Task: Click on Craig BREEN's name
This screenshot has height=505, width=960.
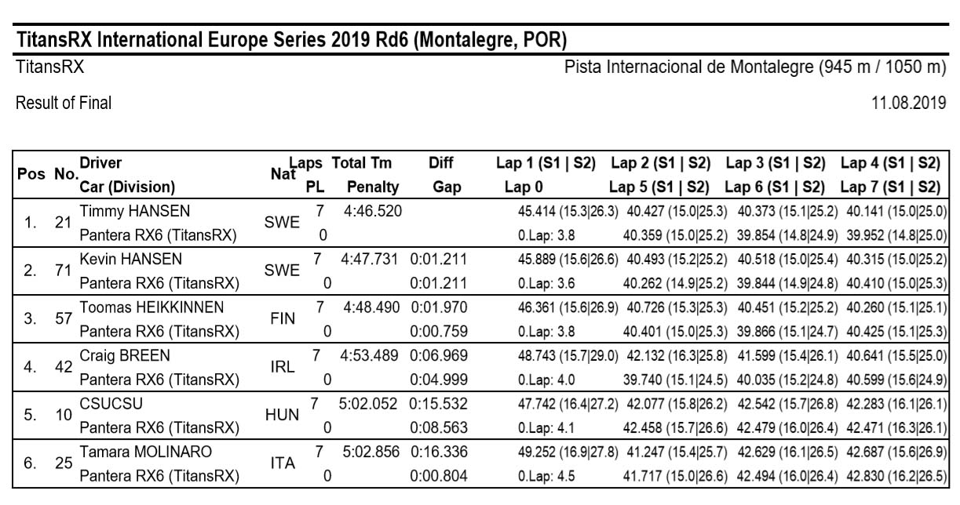Action: click(124, 356)
